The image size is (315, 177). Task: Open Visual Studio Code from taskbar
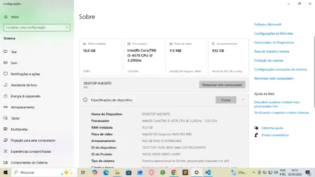(x=208, y=173)
